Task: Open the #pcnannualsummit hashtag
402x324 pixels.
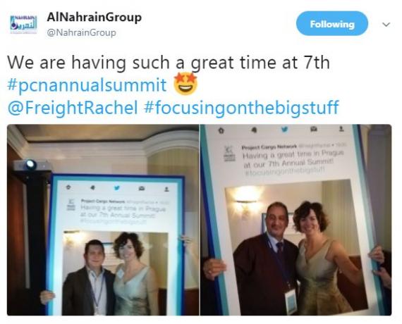Action: [87, 85]
